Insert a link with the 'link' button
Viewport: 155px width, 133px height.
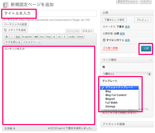coord(18,37)
